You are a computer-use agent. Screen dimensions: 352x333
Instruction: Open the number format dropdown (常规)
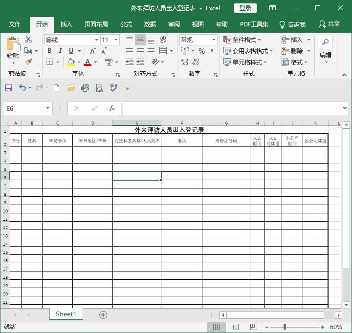coord(214,40)
